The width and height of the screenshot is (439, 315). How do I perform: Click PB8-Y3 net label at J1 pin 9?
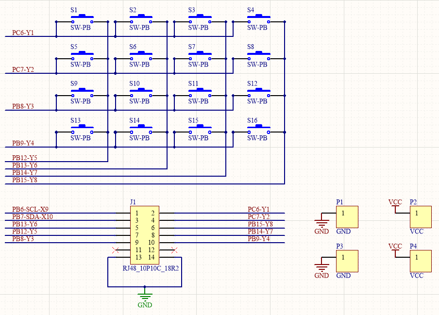pos(23,239)
